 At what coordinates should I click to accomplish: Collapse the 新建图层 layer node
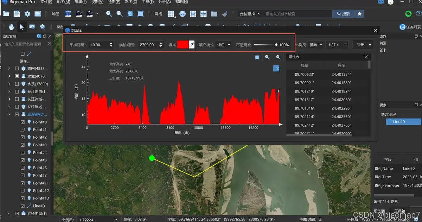pyautogui.click(x=9, y=114)
